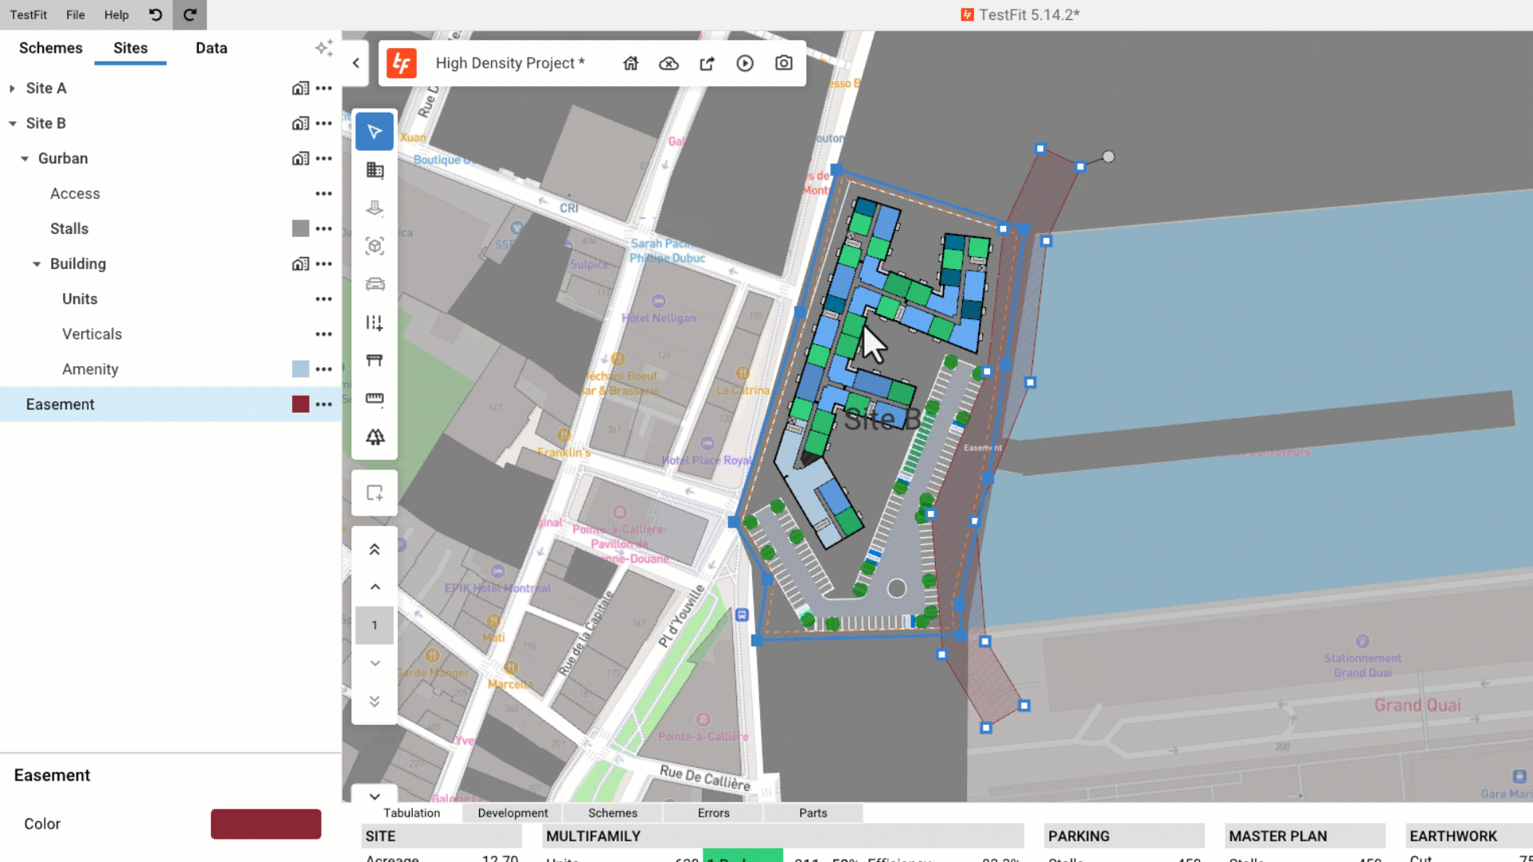The width and height of the screenshot is (1533, 862).
Task: Open the Development bottom tab
Action: pos(513,813)
